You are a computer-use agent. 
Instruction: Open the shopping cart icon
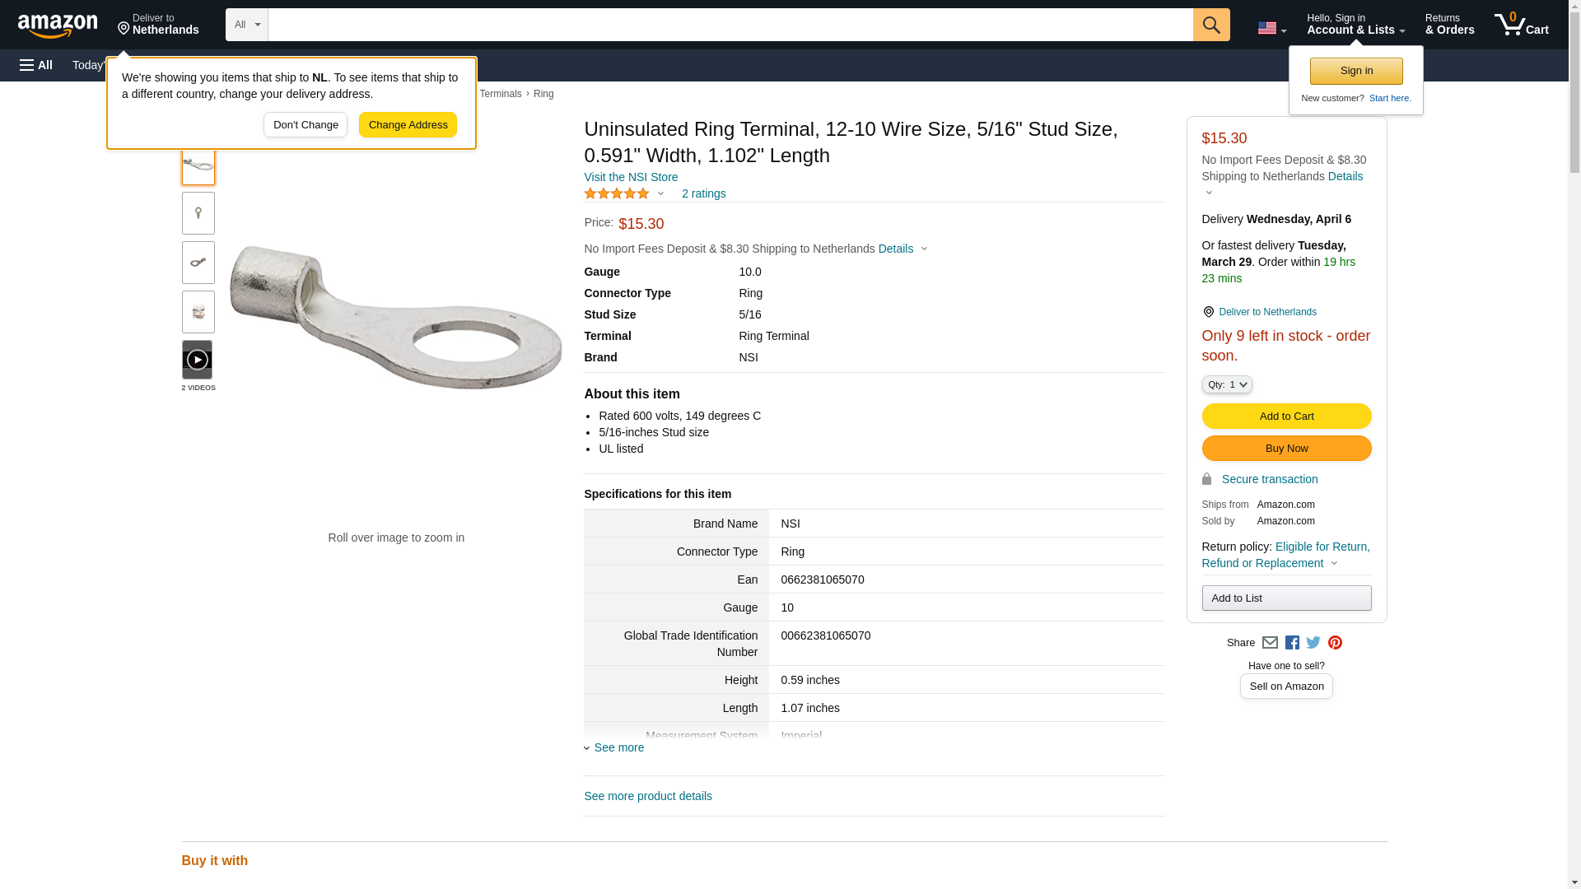1521,25
